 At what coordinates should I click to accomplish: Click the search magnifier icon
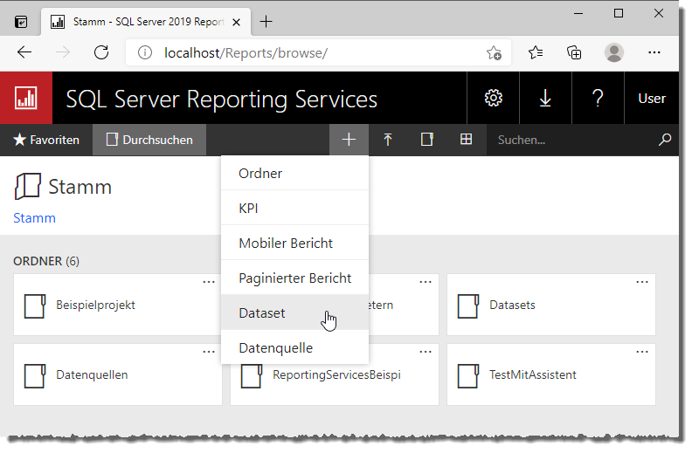pyautogui.click(x=665, y=140)
